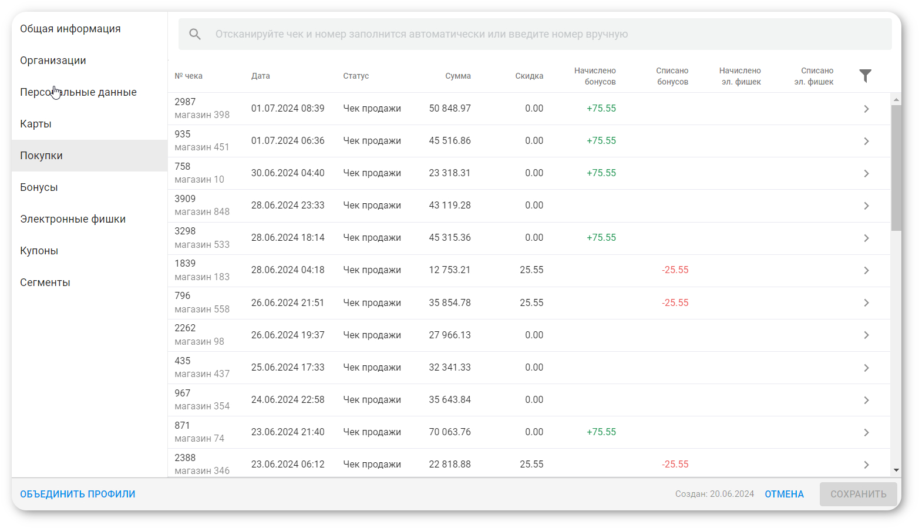The width and height of the screenshot is (919, 528).
Task: Click date 24.06.2024 22:58 cell
Action: [288, 399]
